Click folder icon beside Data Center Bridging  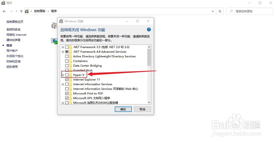70,66
